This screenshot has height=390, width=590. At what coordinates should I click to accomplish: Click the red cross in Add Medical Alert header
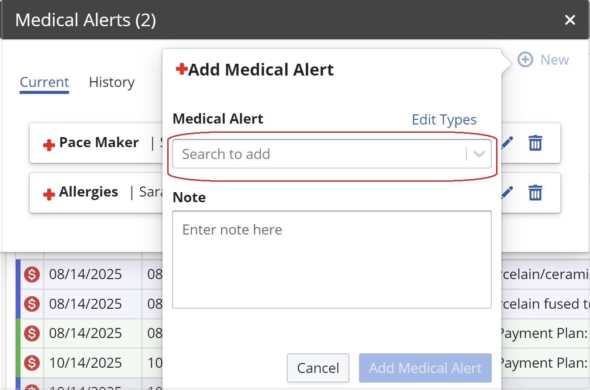pyautogui.click(x=182, y=68)
